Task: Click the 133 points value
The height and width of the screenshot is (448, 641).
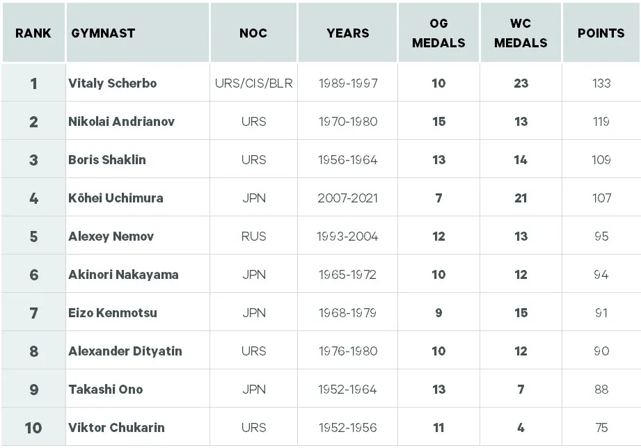Action: coord(601,83)
